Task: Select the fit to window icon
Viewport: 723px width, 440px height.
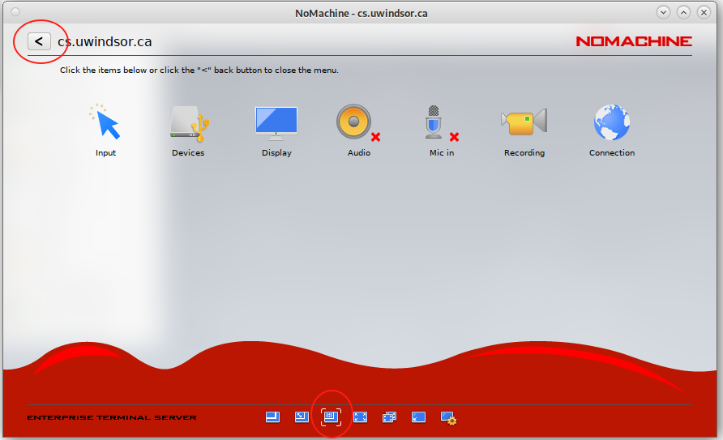Action: [272, 417]
